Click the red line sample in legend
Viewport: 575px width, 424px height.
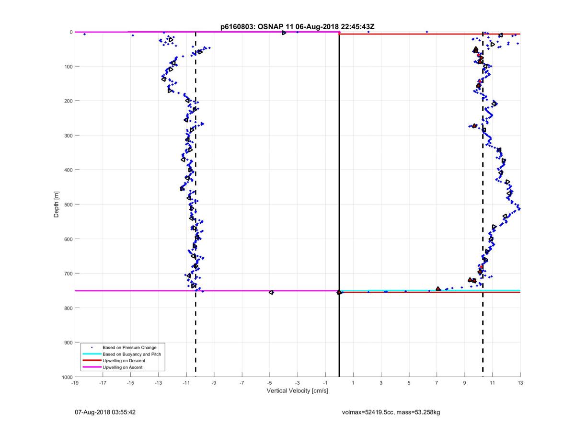92,360
